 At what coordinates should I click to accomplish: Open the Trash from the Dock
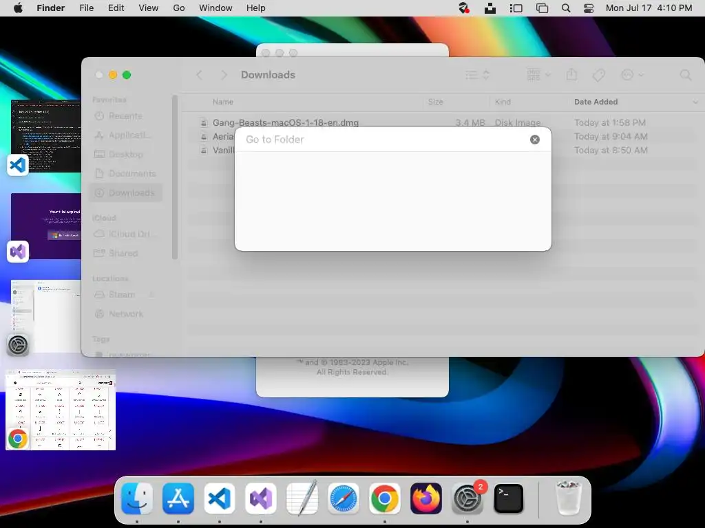coord(569,498)
